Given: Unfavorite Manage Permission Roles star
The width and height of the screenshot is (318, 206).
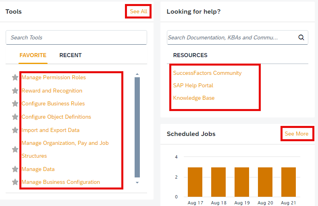Looking at the screenshot, I should click(15, 77).
